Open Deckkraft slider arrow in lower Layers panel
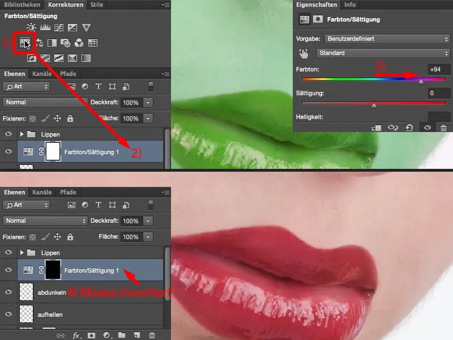 pos(148,221)
